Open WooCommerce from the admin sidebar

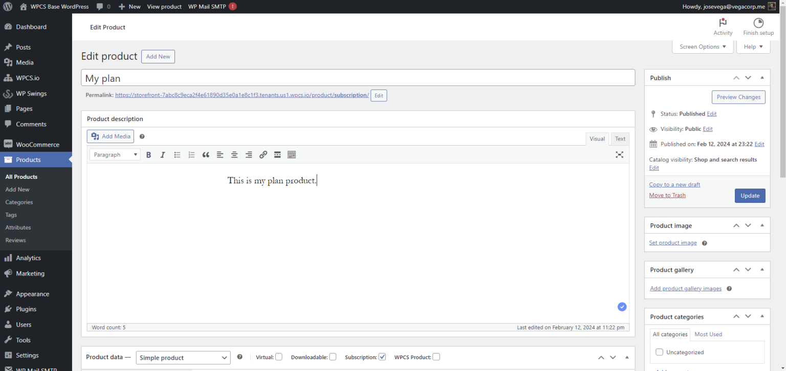coord(39,144)
